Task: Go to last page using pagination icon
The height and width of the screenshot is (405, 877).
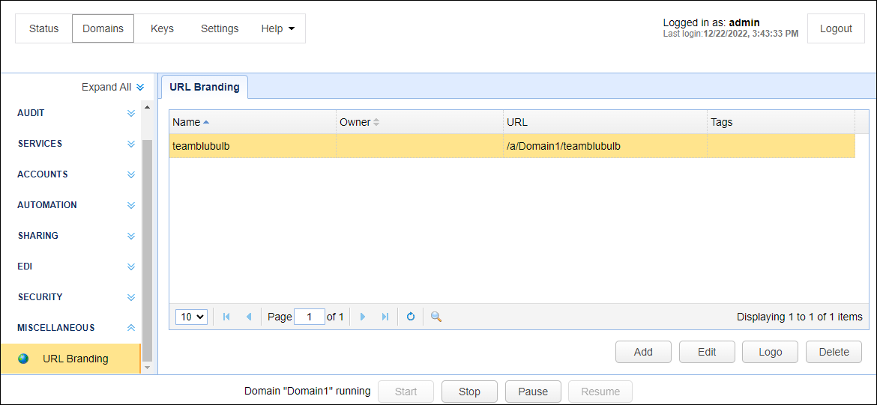Action: tap(385, 317)
